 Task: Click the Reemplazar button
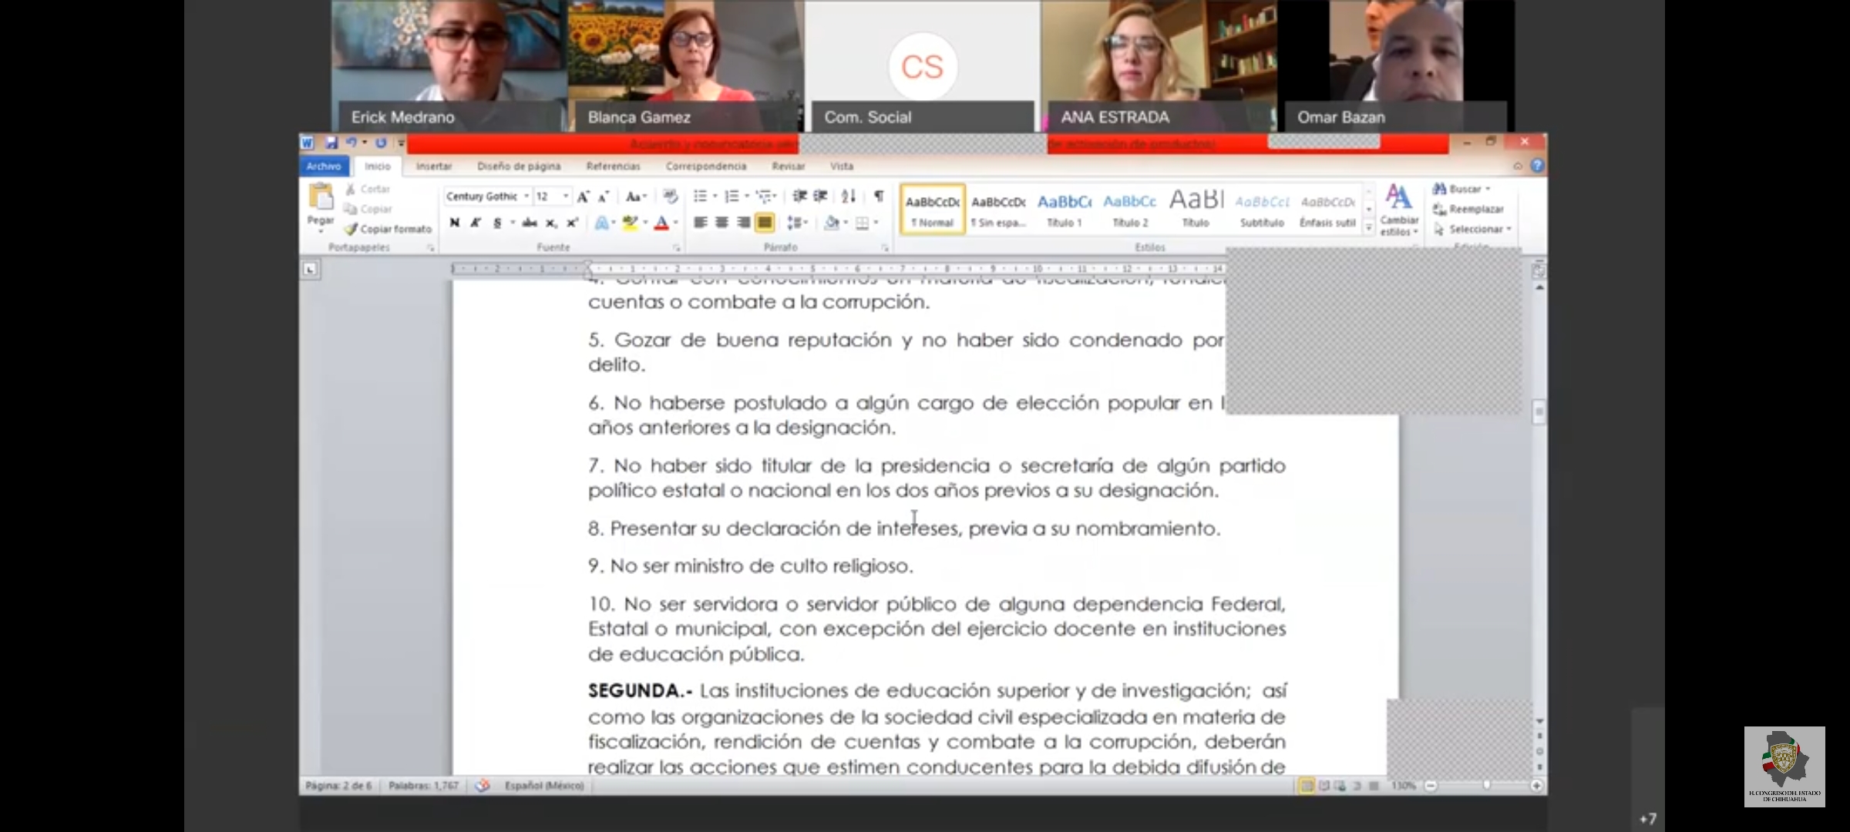(x=1468, y=209)
